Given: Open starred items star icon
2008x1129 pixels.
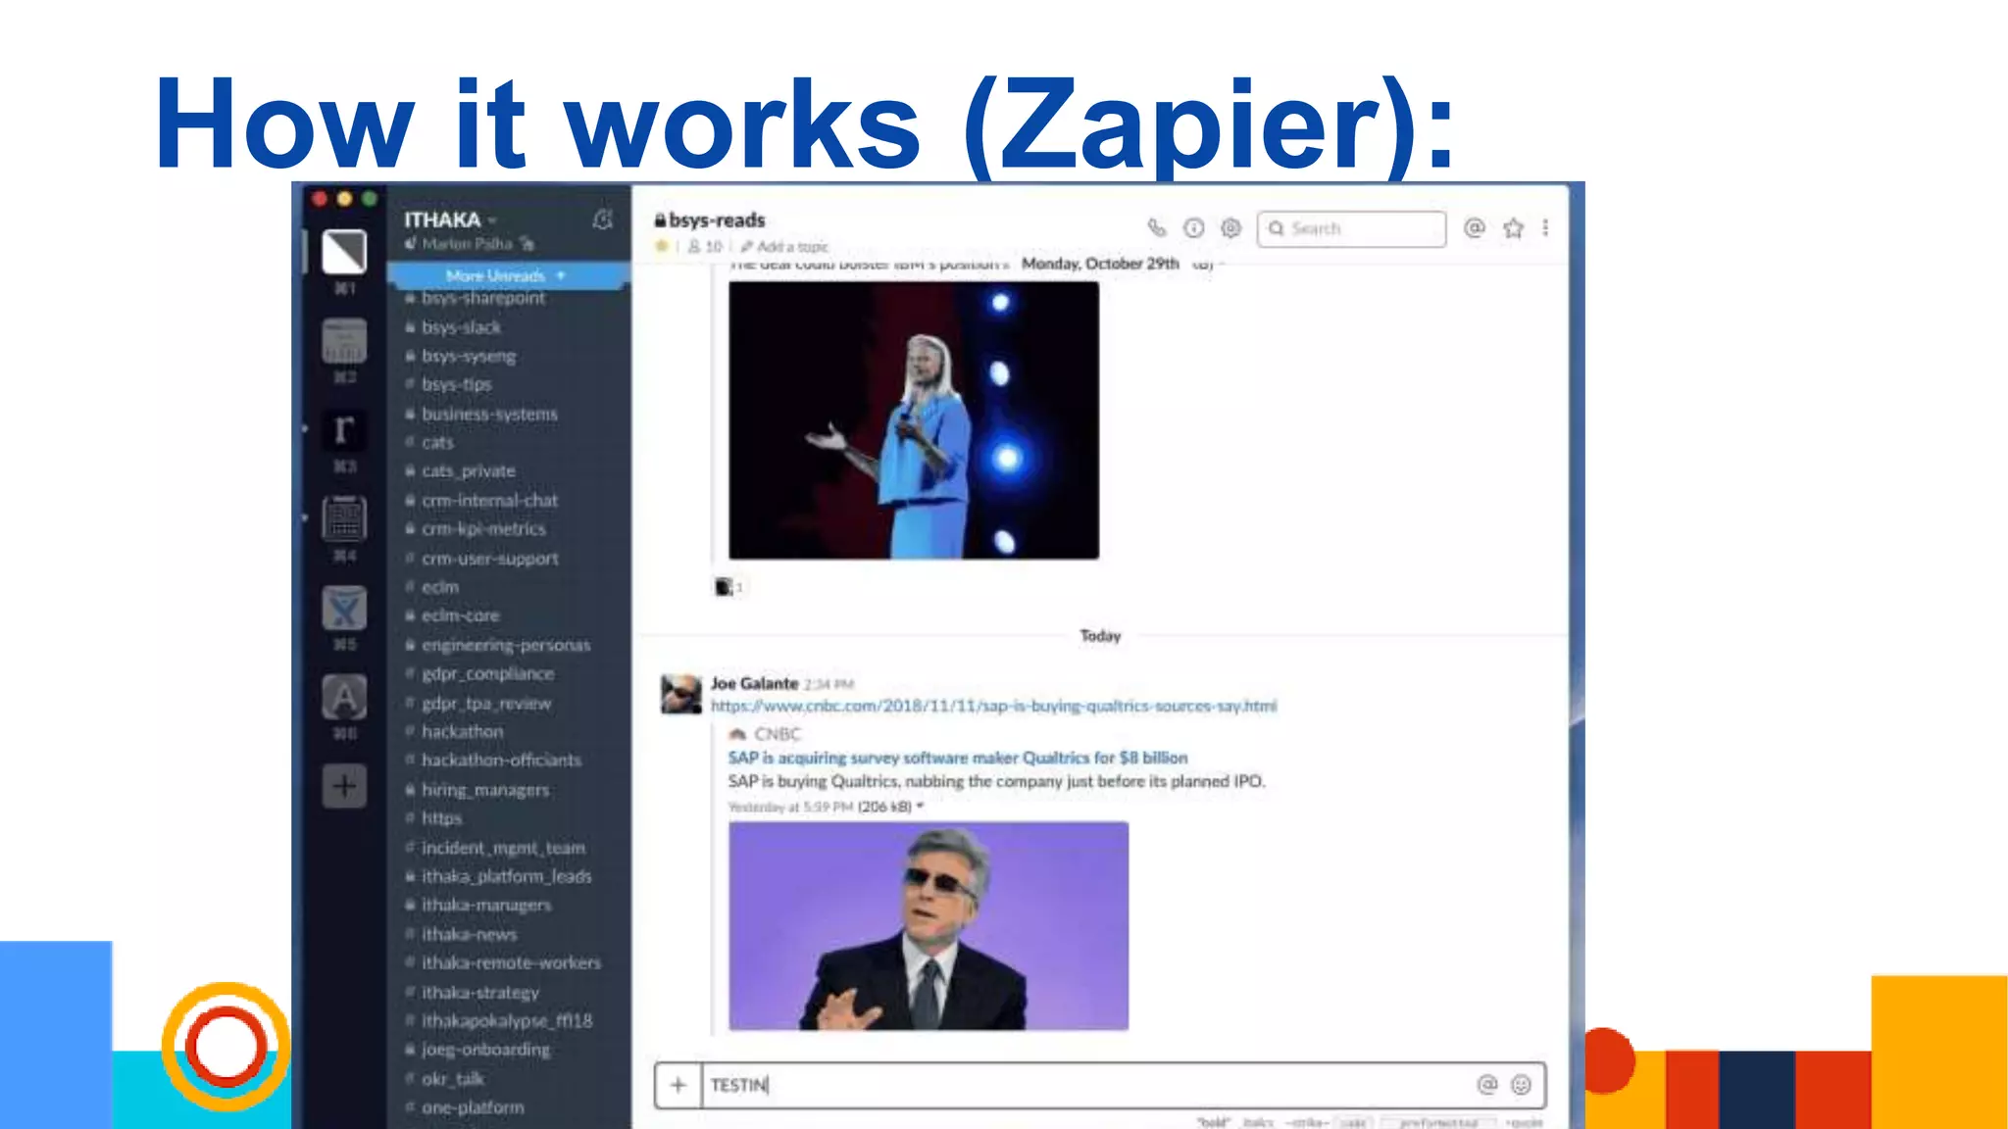Looking at the screenshot, I should click(x=1513, y=228).
